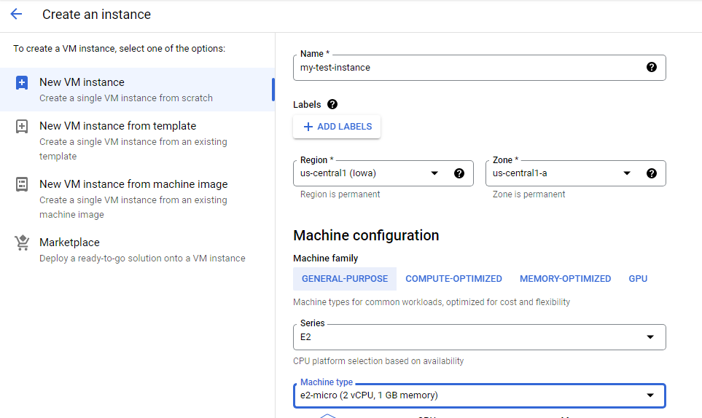Image resolution: width=702 pixels, height=418 pixels.
Task: Expand the Series E2 dropdown
Action: 480,337
